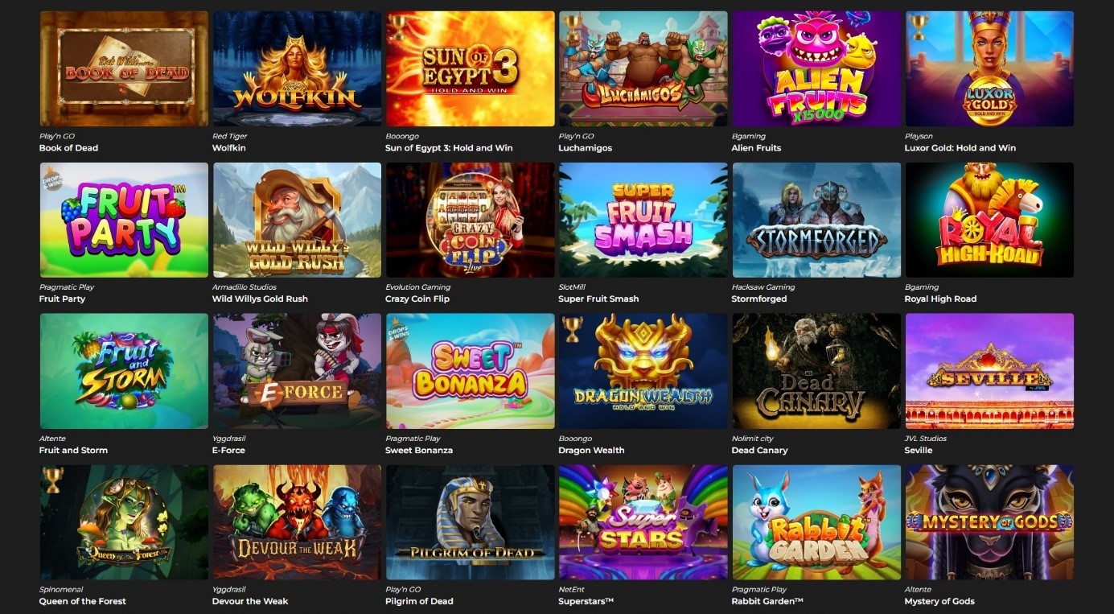Click the Seville game thumbnail
Viewport: 1114px width, 614px height.
(989, 371)
